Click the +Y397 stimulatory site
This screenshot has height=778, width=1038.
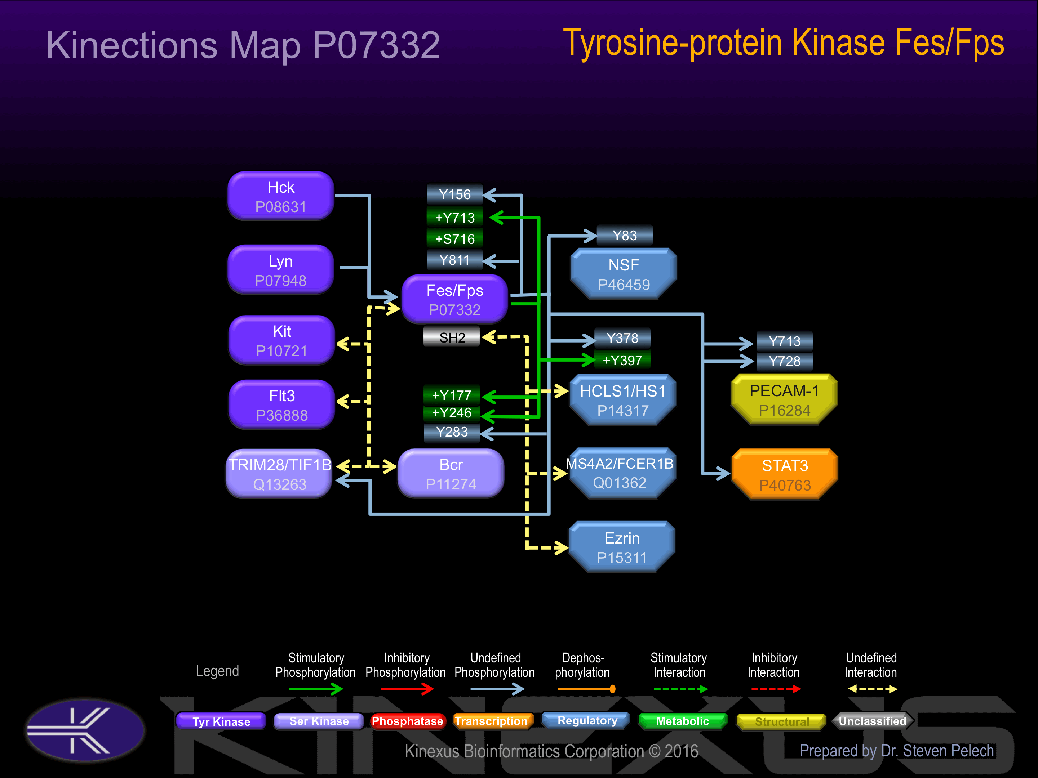622,360
